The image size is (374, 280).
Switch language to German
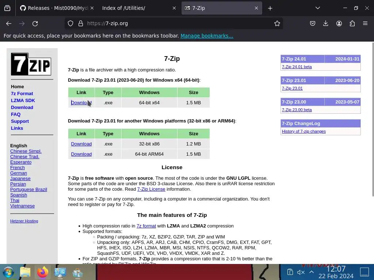pyautogui.click(x=19, y=173)
